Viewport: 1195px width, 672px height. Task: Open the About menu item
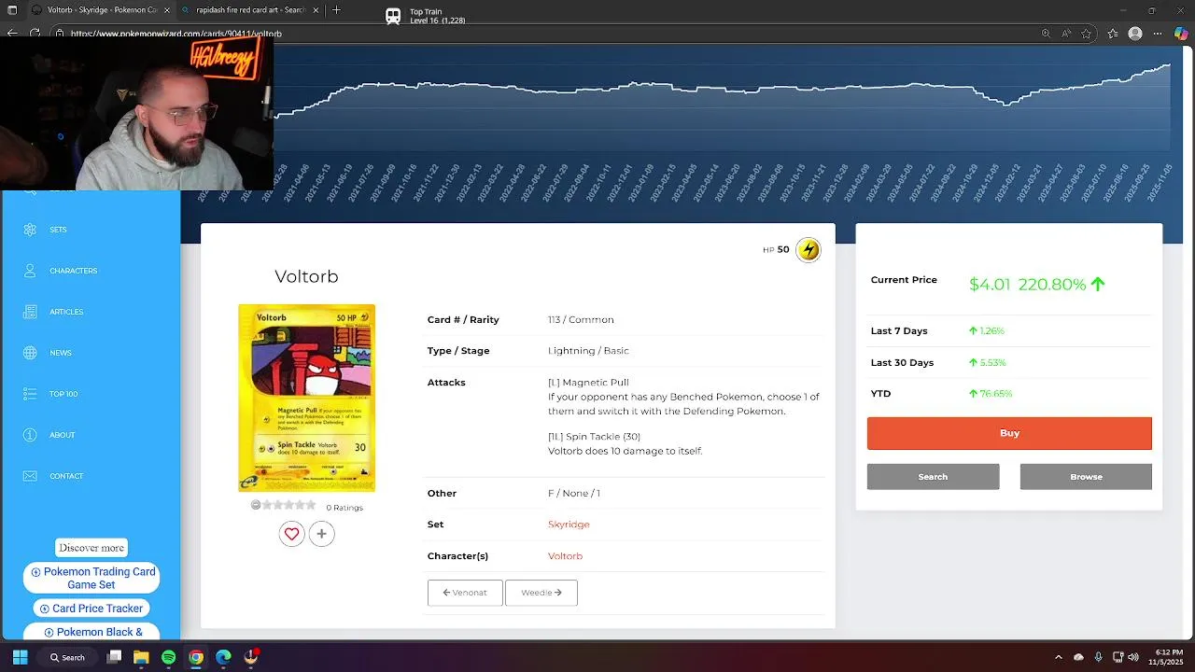pos(63,435)
